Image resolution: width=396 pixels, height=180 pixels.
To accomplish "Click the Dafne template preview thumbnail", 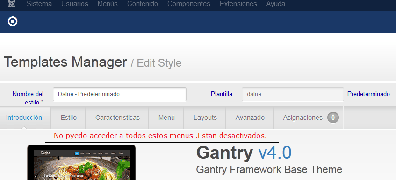I will (x=81, y=162).
